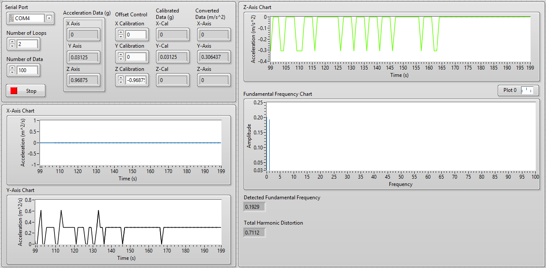Screen dimensions: 546x268
Task: Click the Frequency axis label
Action: point(400,184)
